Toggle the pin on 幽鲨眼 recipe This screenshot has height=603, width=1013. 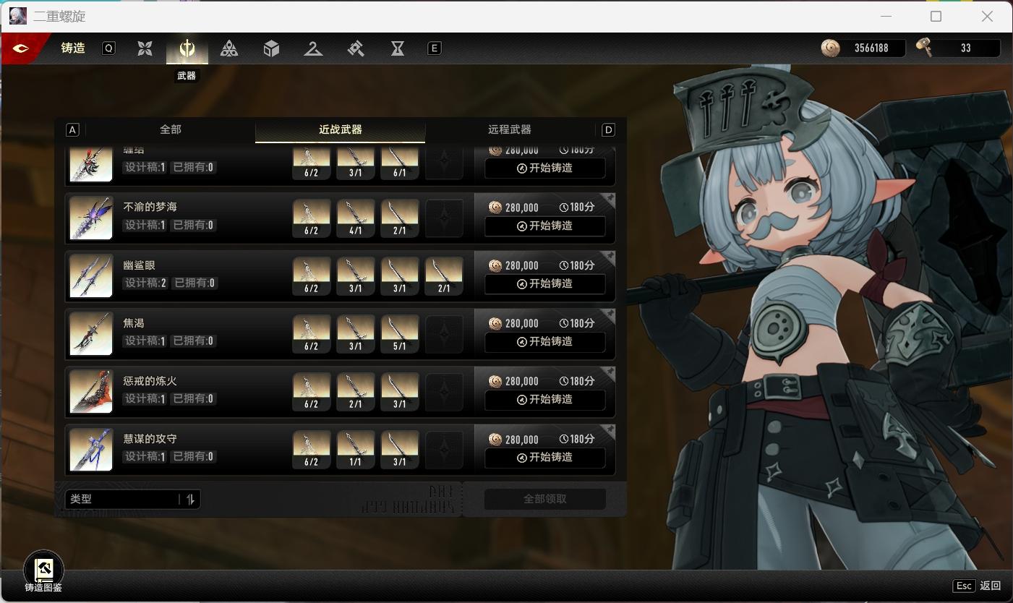[x=610, y=257]
